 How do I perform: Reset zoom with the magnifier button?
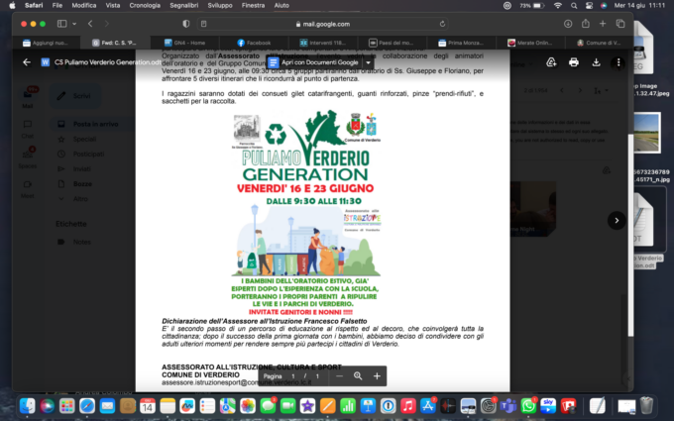tap(358, 375)
